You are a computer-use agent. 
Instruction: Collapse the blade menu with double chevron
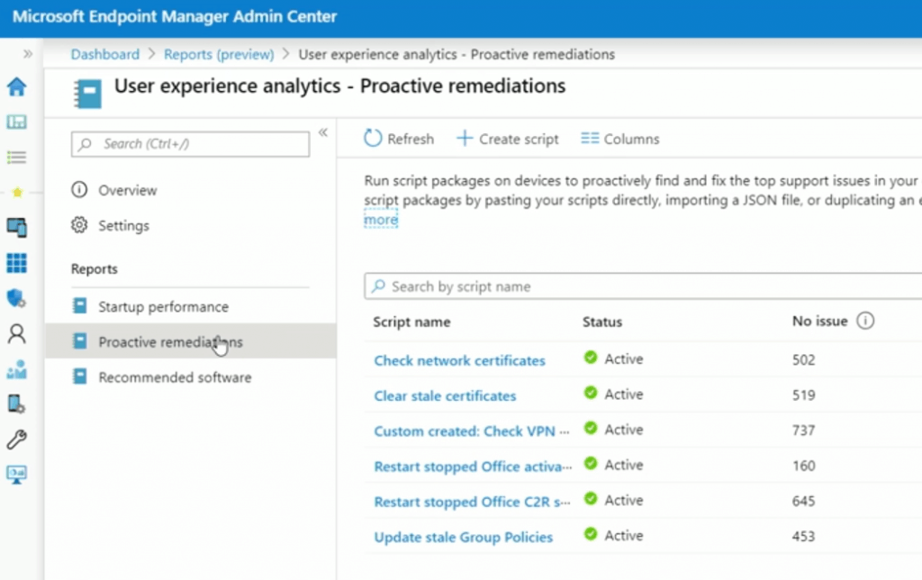point(323,132)
